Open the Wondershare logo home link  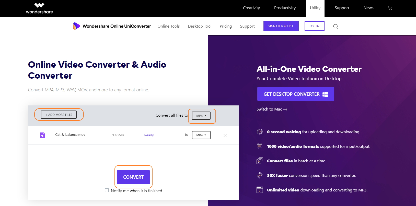(39, 8)
